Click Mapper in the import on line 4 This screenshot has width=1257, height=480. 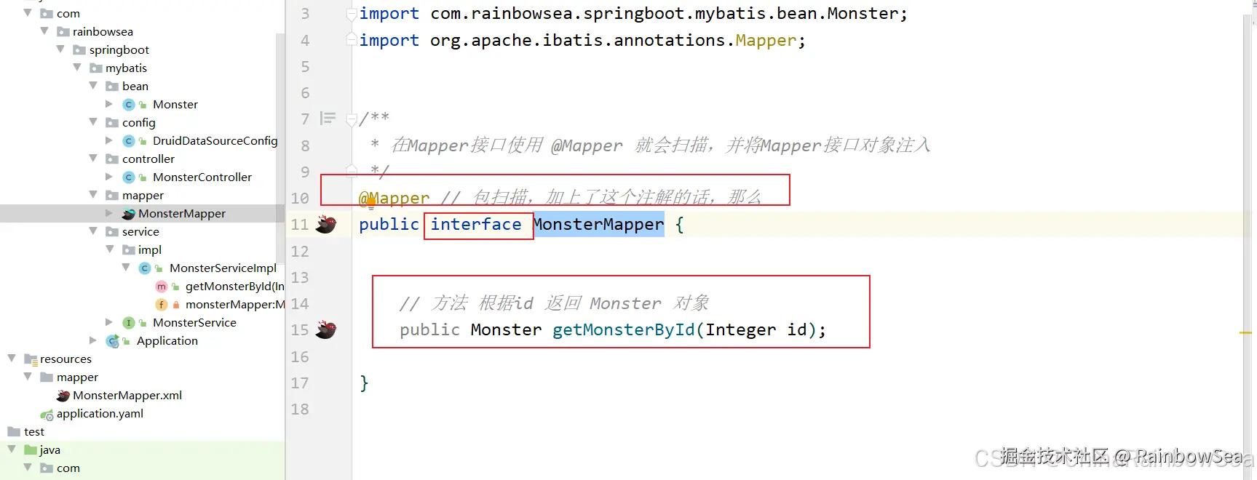point(766,41)
